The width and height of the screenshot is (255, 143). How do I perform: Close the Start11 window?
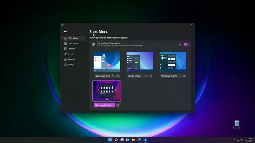coord(192,25)
